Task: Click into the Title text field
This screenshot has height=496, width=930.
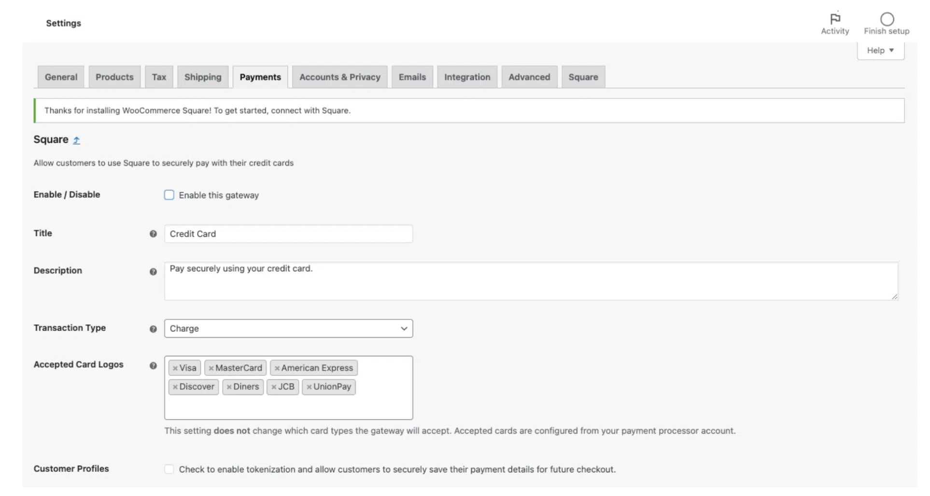Action: coord(289,234)
